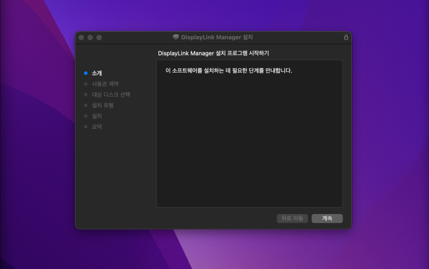This screenshot has width=429, height=269.
Task: Select the 사용권 계약 step in the sidebar
Action: click(x=105, y=84)
